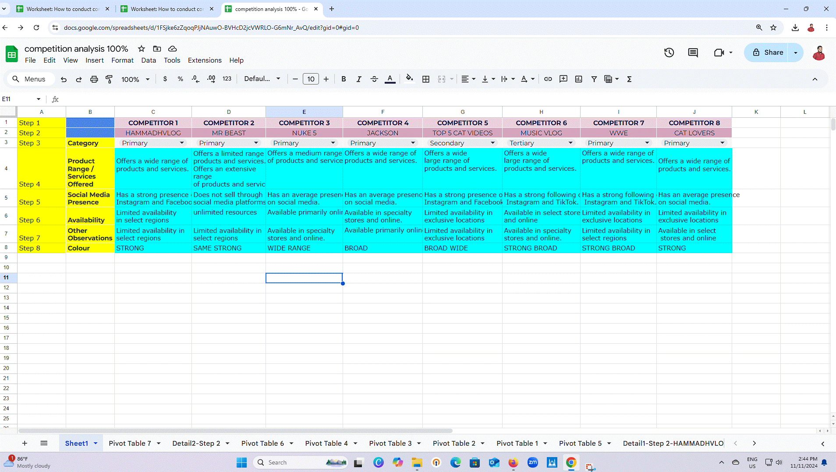Select the MR BEAST cell

pyautogui.click(x=229, y=133)
